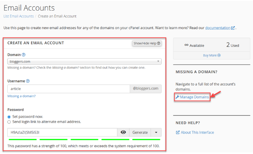Click the NEED HELP? heading
The image size is (253, 154).
[188, 123]
